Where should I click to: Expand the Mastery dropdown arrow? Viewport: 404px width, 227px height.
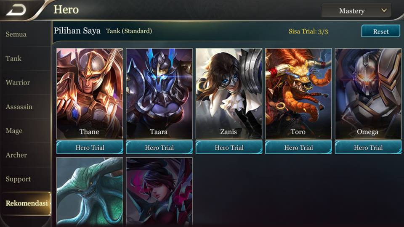[384, 11]
